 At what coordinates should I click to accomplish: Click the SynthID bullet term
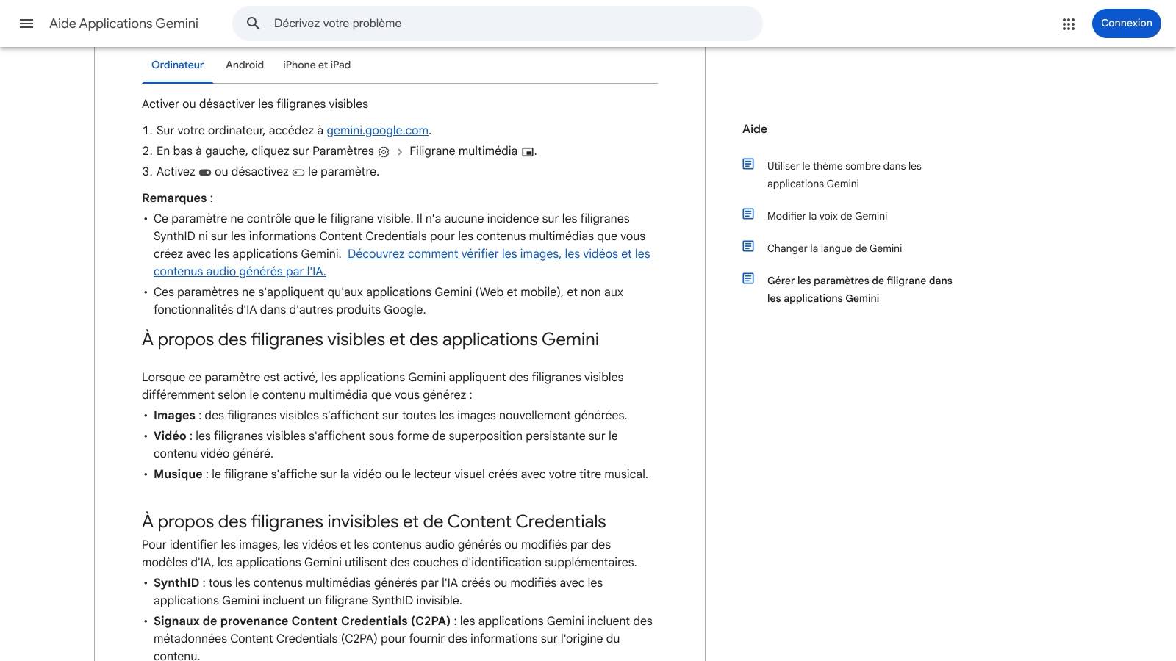176,582
